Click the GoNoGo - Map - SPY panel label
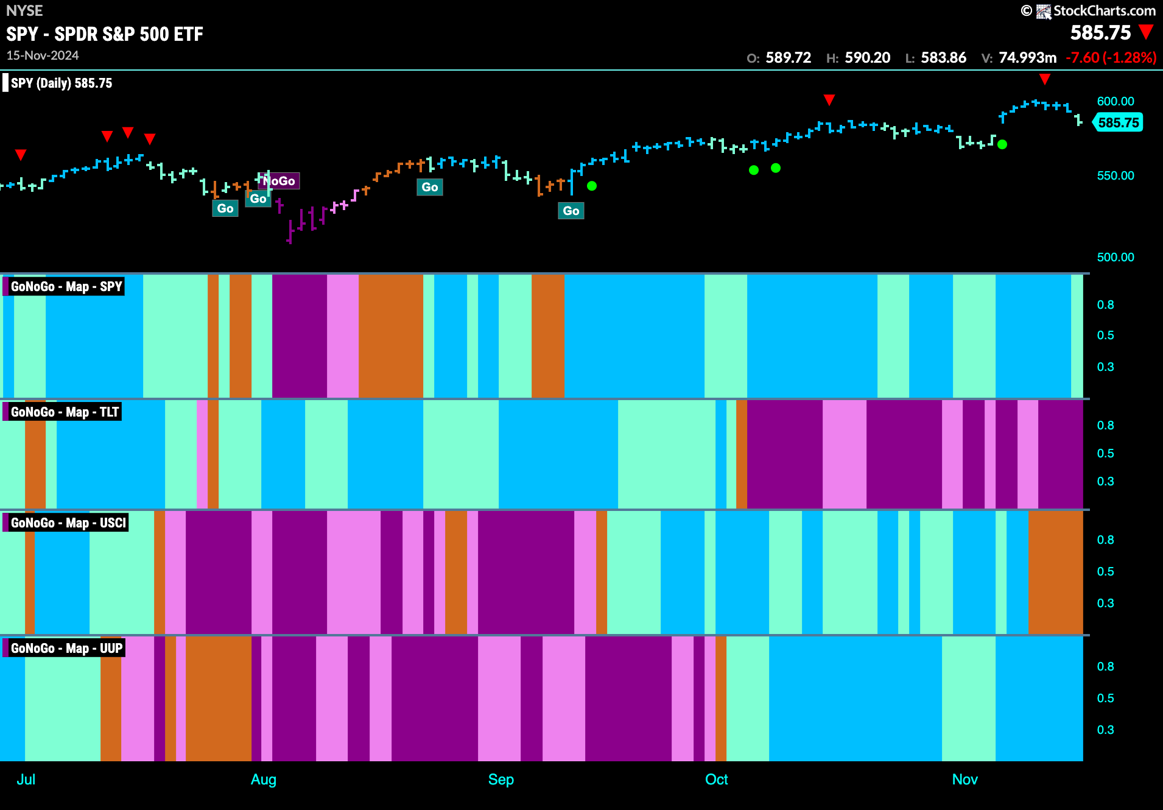Viewport: 1163px width, 810px height. (66, 287)
